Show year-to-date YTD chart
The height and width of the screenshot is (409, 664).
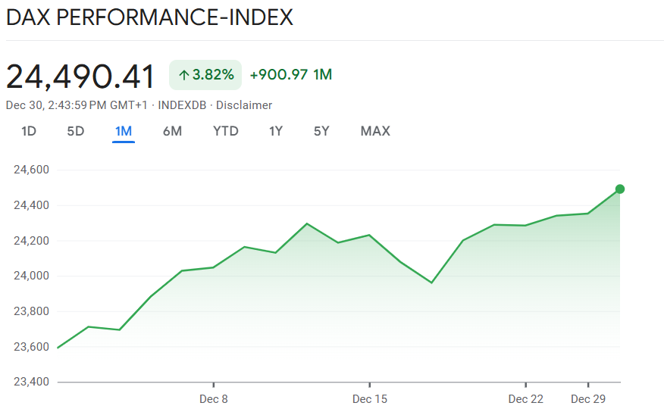(x=226, y=131)
